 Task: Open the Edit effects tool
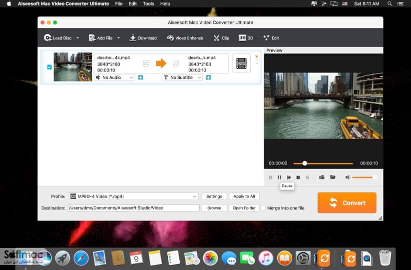(x=271, y=38)
